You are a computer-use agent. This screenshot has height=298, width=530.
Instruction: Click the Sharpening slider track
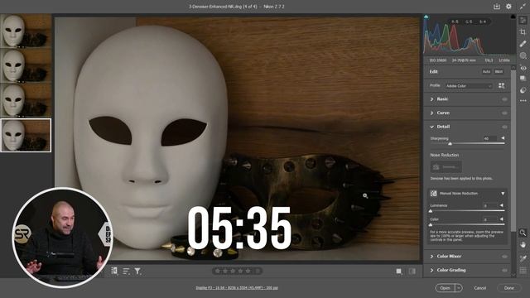click(467, 143)
